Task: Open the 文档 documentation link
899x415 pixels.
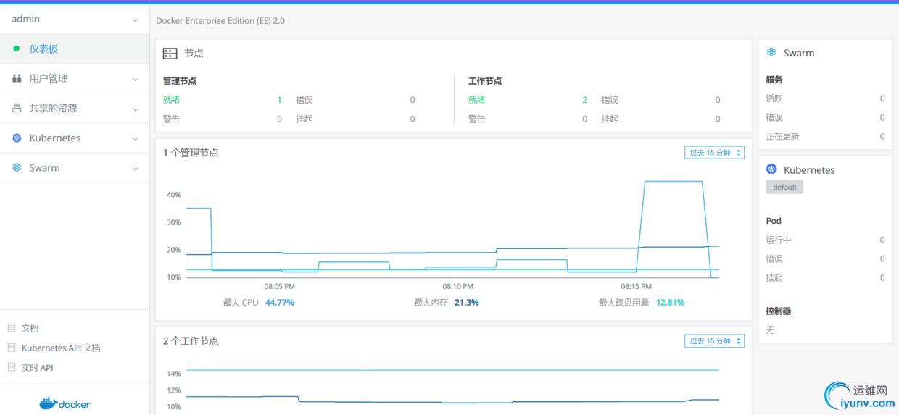Action: coord(30,328)
